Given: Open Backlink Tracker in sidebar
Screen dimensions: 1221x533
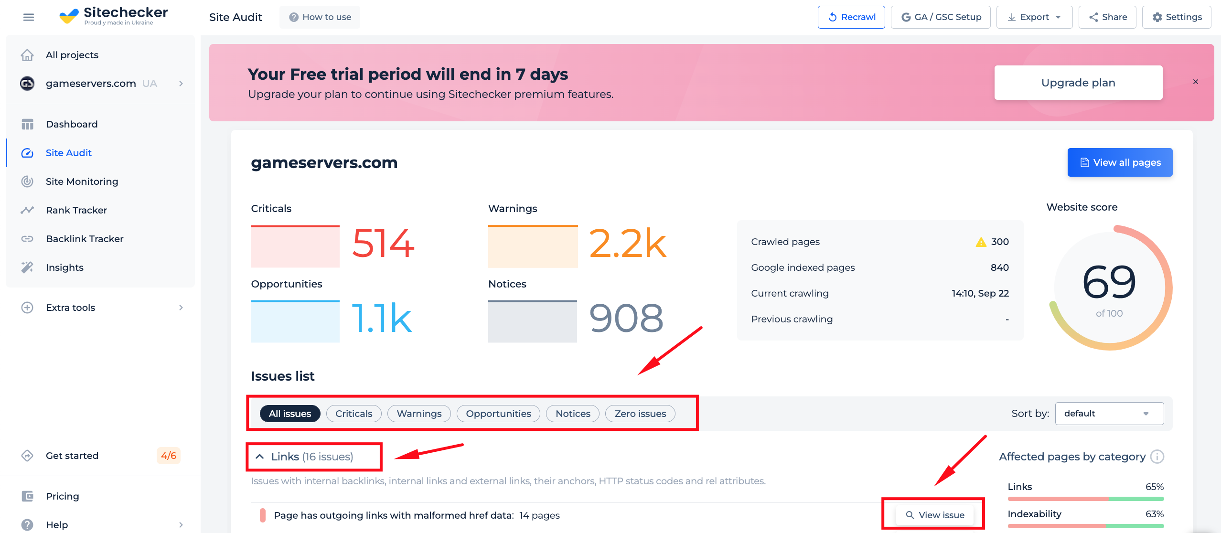Looking at the screenshot, I should (85, 239).
